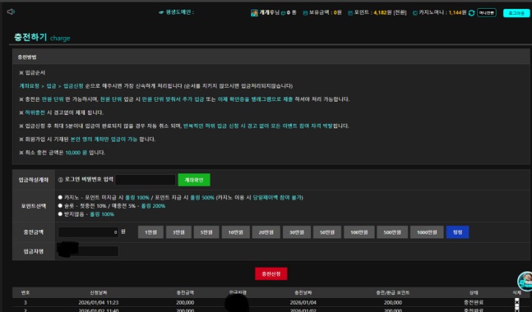Image resolution: width=532 pixels, height=312 pixels.
Task: Click the floating chat support avatar icon
Action: coord(524,281)
